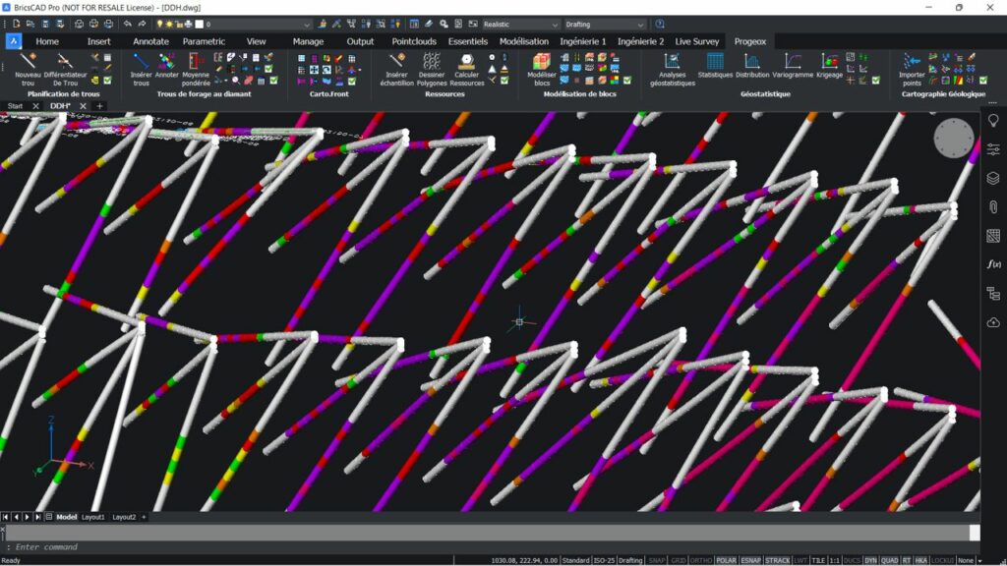Toggle ORTHO mode in status bar

(x=700, y=560)
